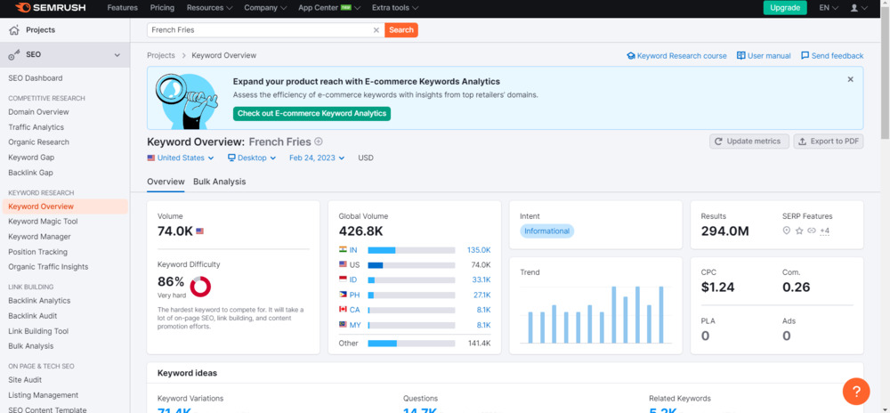Click the Send feedback chat icon

click(x=805, y=55)
